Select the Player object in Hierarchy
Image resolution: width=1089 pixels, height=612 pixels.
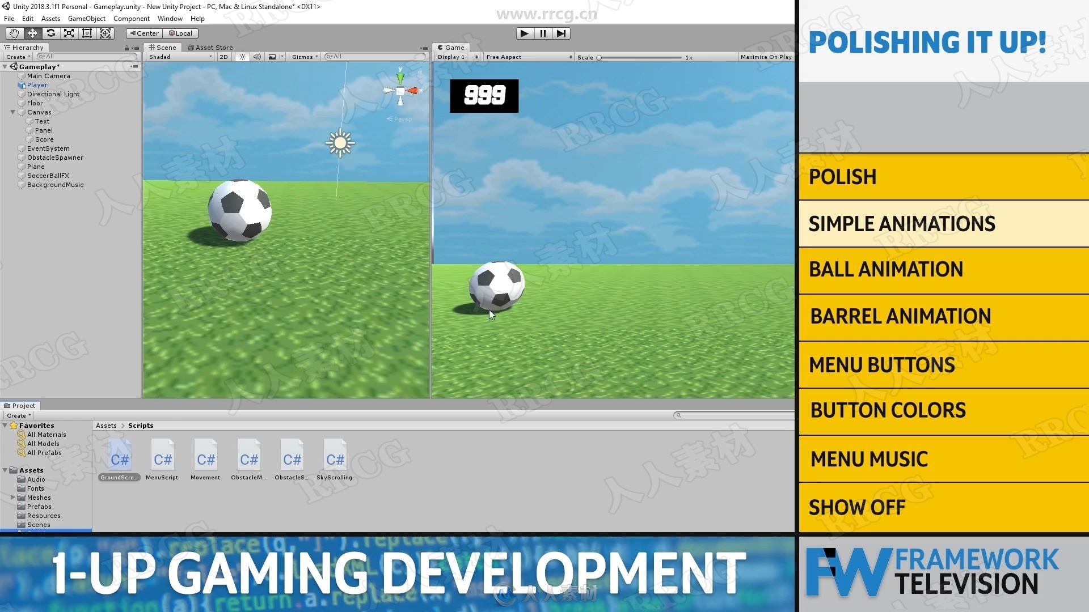(x=37, y=84)
